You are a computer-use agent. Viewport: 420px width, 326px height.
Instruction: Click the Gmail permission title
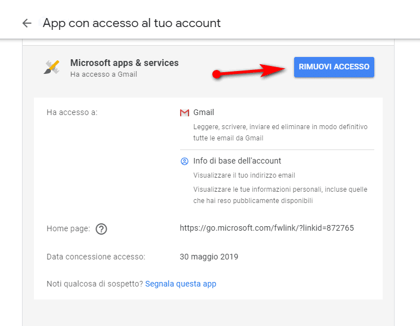coord(204,112)
